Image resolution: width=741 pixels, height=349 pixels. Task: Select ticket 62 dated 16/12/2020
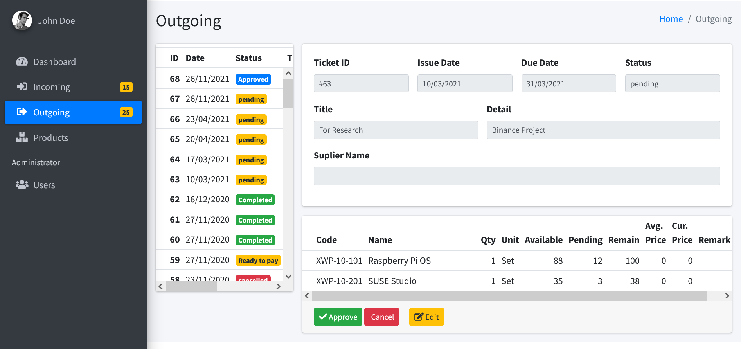pyautogui.click(x=219, y=200)
